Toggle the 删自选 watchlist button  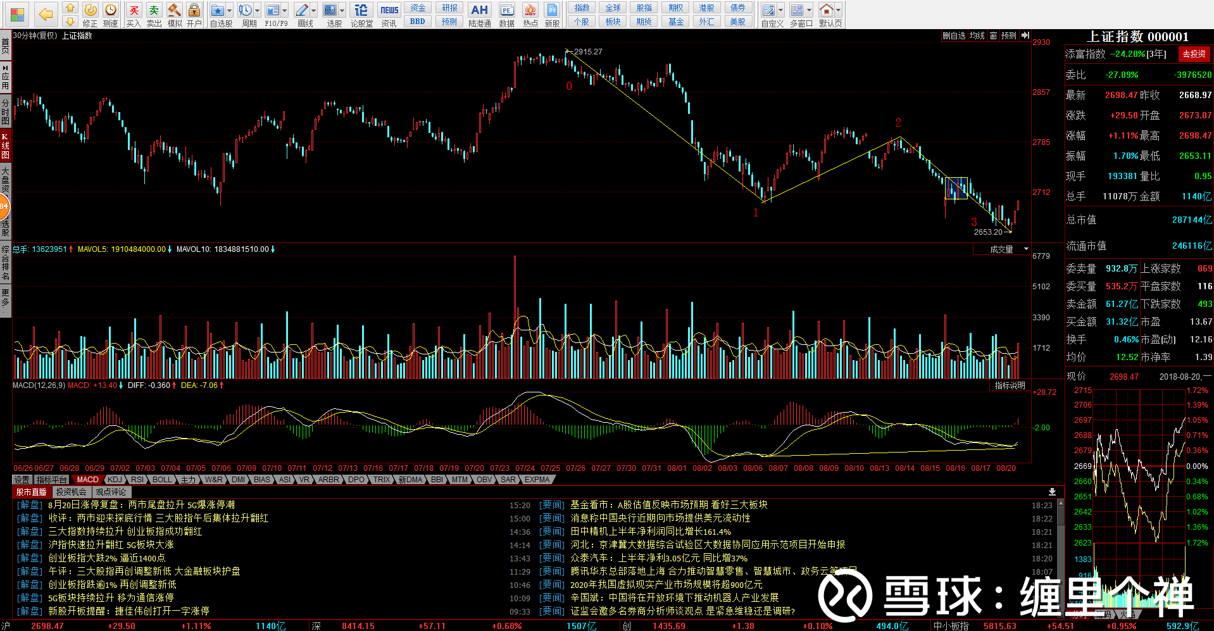click(954, 35)
